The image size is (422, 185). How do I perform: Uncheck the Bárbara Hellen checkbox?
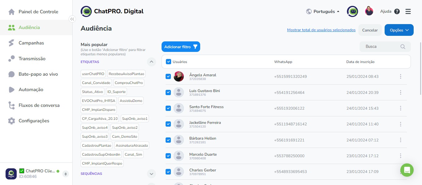click(x=168, y=140)
